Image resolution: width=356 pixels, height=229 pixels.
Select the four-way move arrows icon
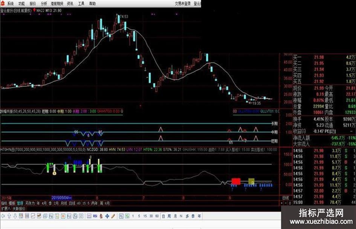pyautogui.click(x=107, y=216)
